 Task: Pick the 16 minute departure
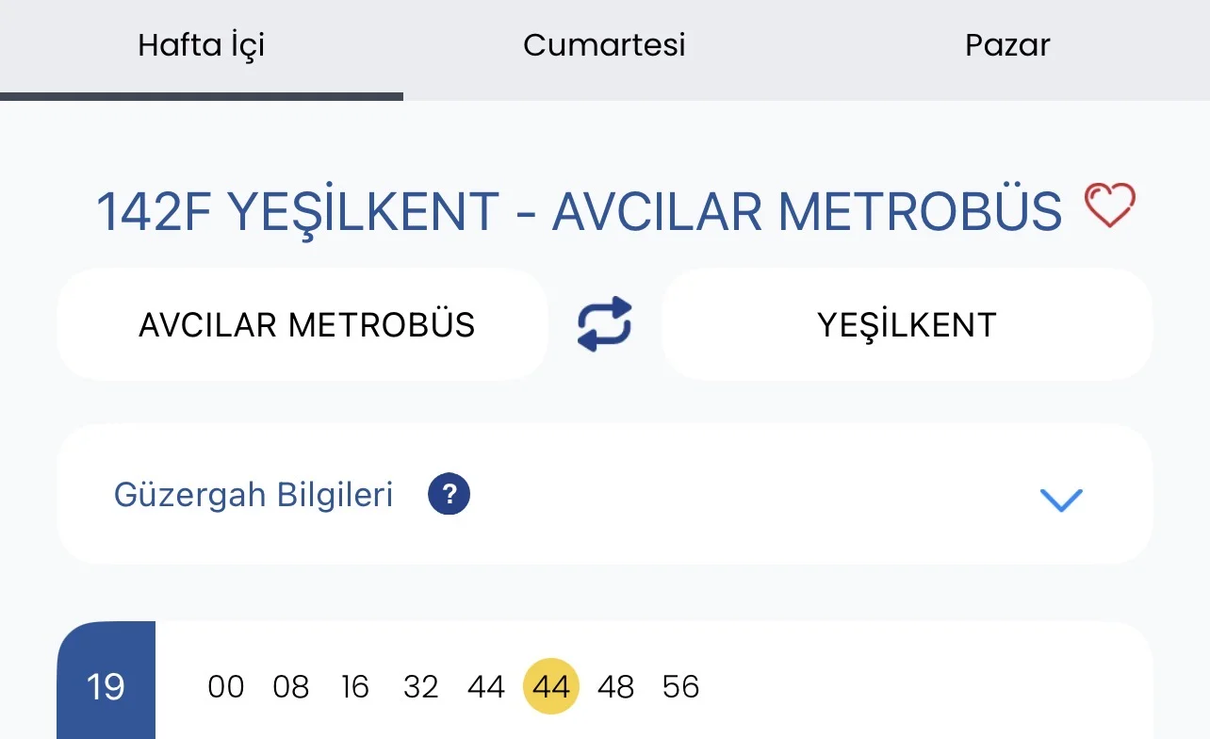tap(355, 687)
